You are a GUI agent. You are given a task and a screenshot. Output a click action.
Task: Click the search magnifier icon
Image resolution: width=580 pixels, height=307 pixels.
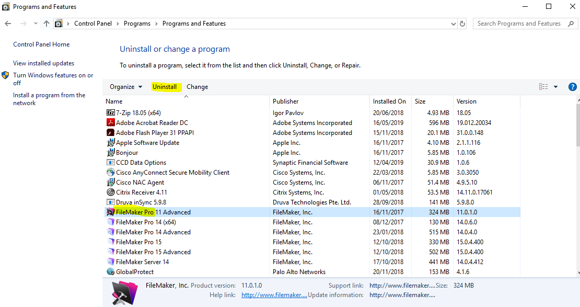click(571, 24)
